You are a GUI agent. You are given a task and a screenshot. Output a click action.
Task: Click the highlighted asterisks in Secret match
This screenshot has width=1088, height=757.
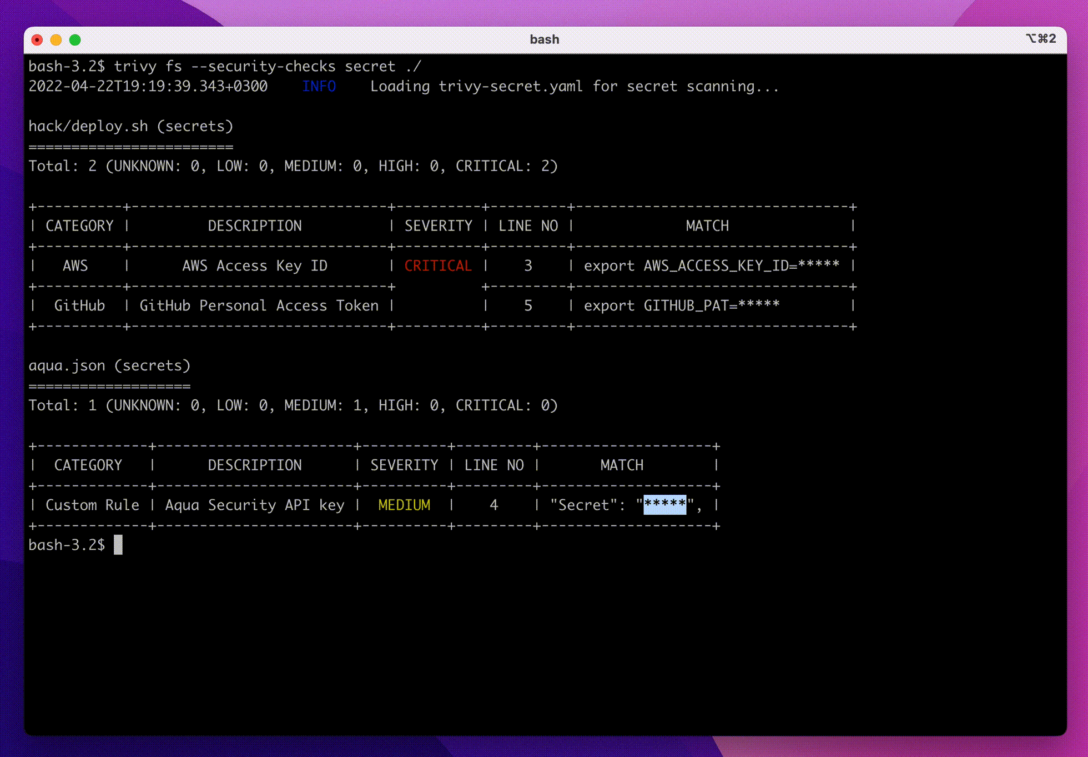(664, 505)
